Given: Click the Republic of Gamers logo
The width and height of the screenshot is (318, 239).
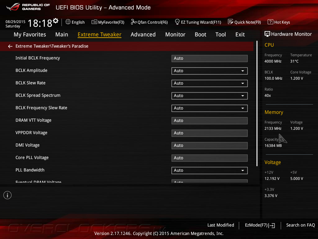Looking at the screenshot, I should tap(28, 7).
